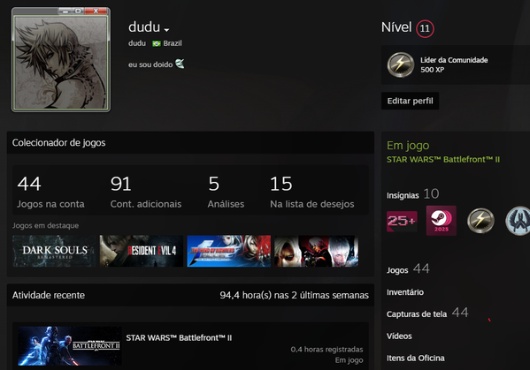Image resolution: width=530 pixels, height=370 pixels.
Task: Open the level 11 circle badge
Action: tap(425, 28)
